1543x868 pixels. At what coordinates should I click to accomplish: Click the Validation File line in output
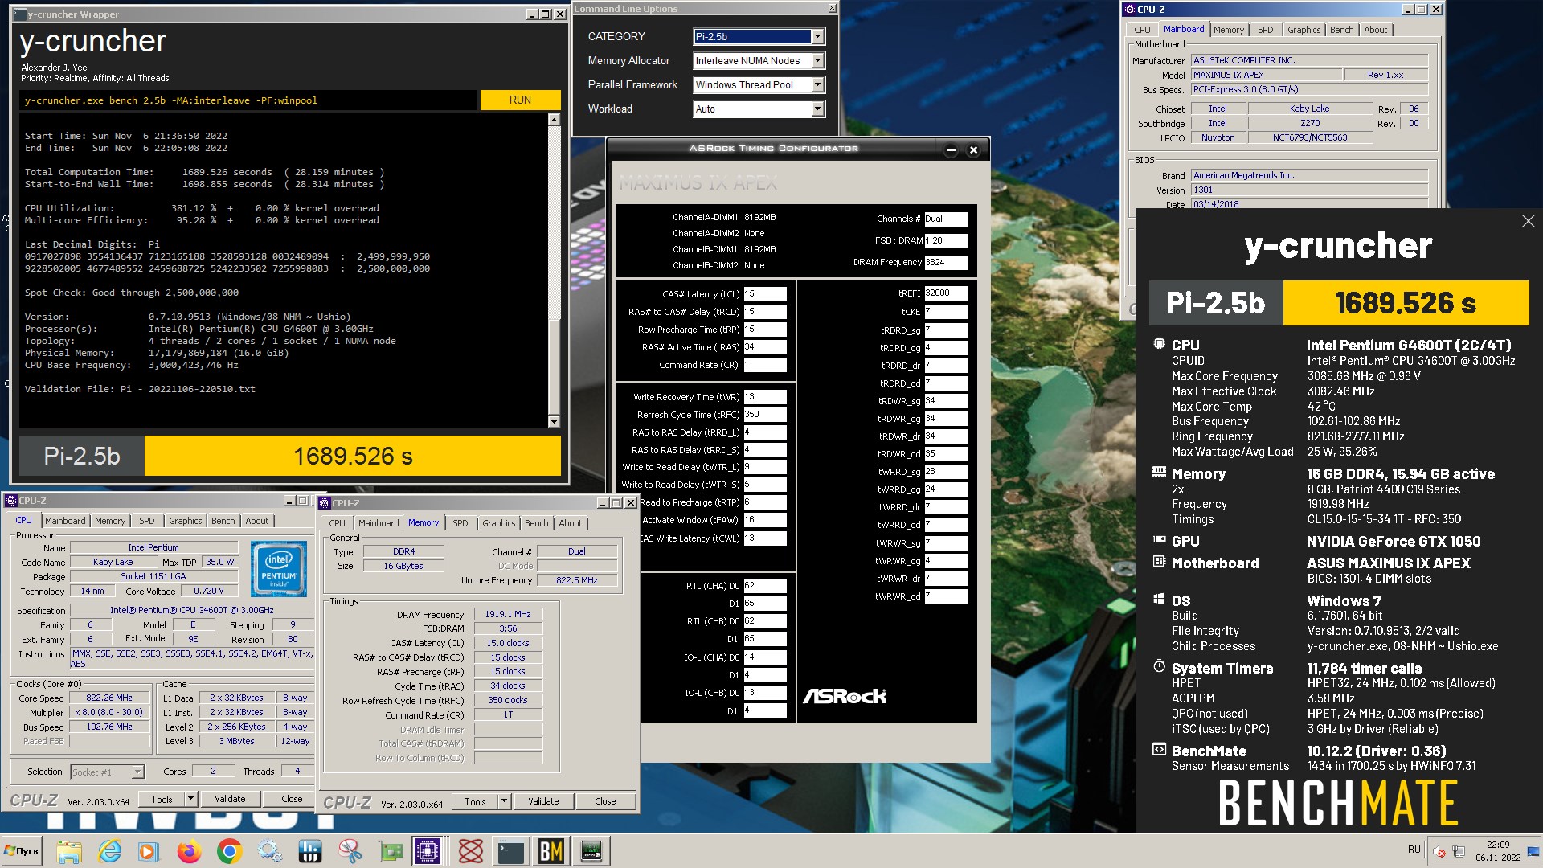(x=140, y=389)
